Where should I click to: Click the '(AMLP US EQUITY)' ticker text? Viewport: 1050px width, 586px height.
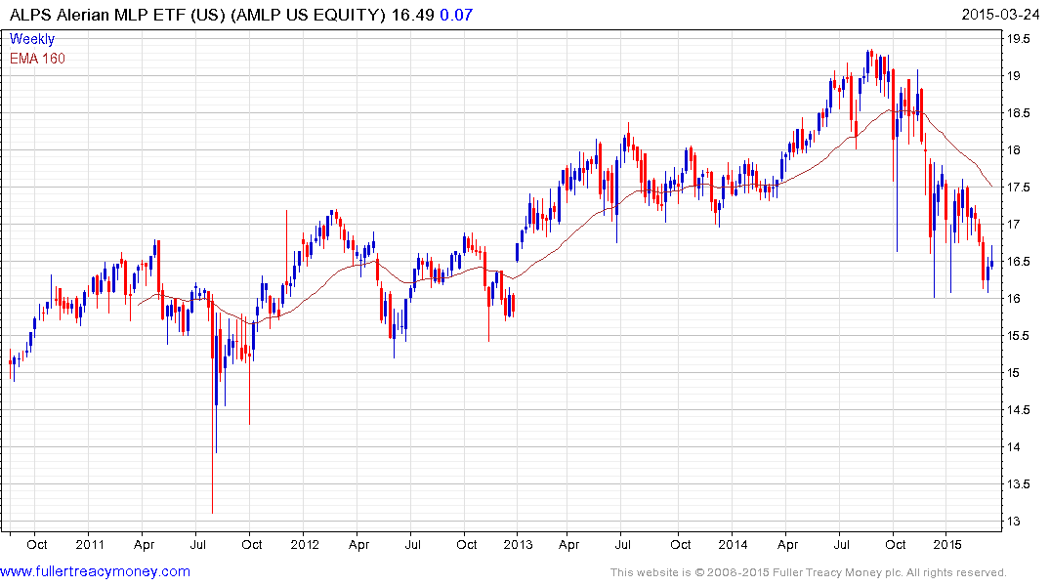[x=308, y=15]
